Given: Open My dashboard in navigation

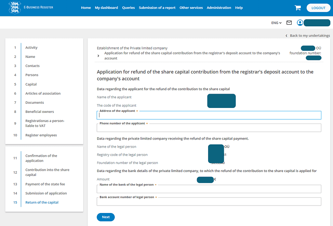Looking at the screenshot, I should click(x=106, y=8).
